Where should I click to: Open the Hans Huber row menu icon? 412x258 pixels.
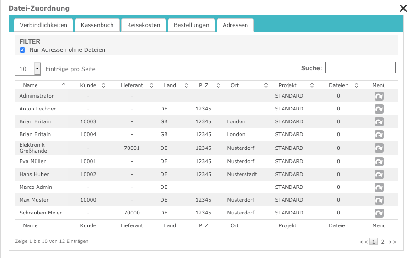(379, 175)
